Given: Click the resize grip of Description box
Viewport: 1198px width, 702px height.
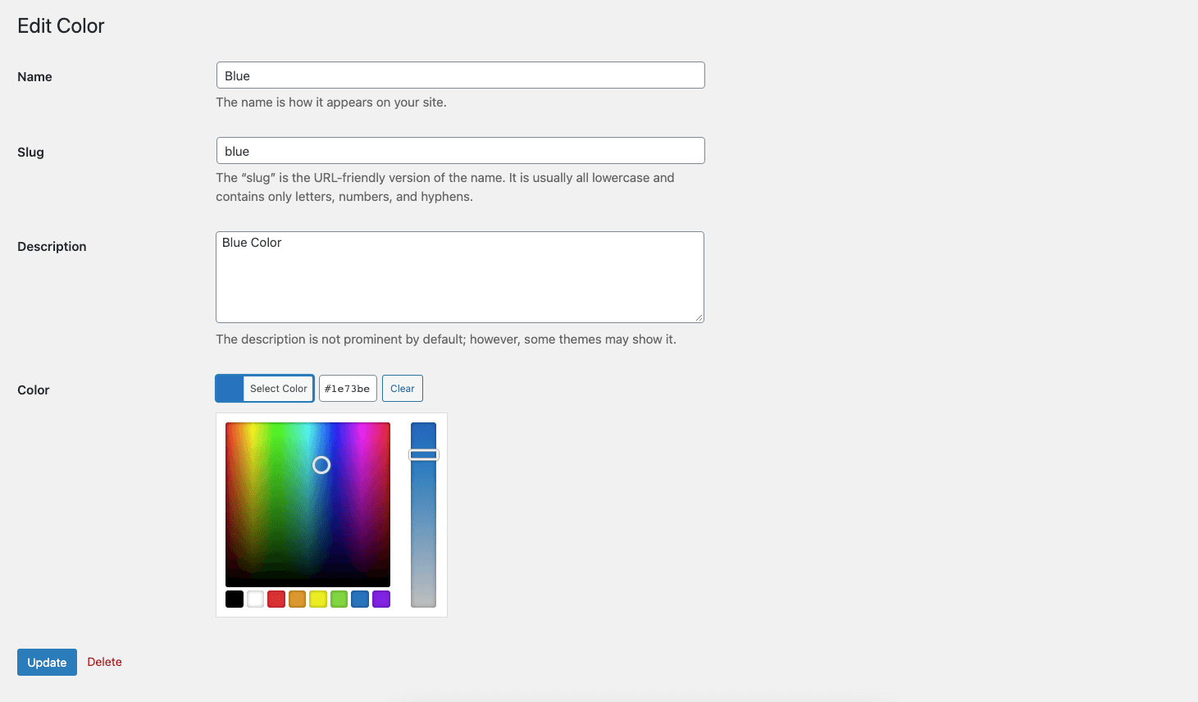Looking at the screenshot, I should click(x=699, y=317).
